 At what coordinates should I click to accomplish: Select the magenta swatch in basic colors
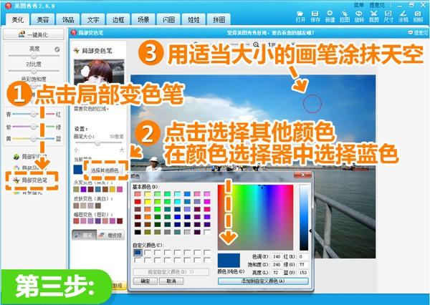207,202
